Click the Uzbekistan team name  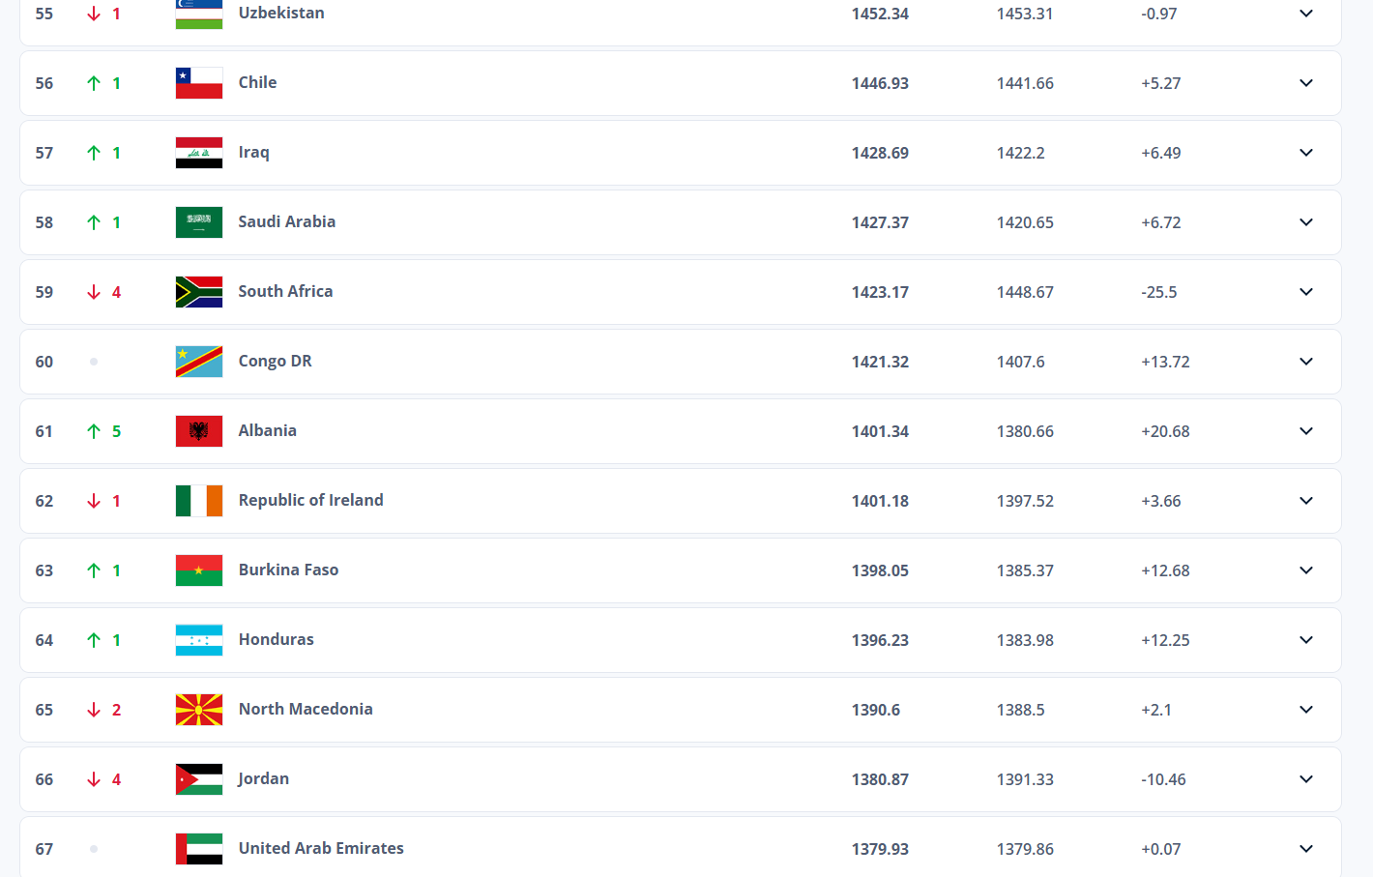(281, 13)
